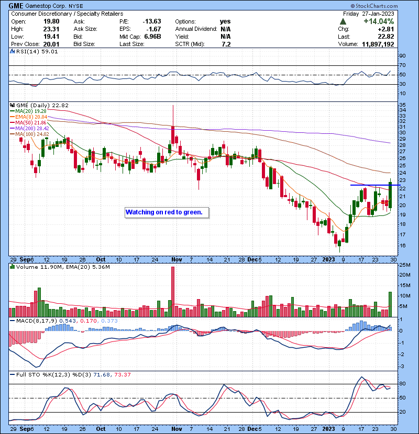
Task: Click the Last price 22.82 in header
Action: [386, 37]
